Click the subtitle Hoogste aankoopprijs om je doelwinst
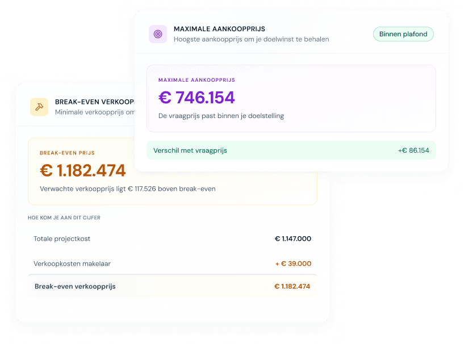This screenshot has height=344, width=464. point(251,39)
